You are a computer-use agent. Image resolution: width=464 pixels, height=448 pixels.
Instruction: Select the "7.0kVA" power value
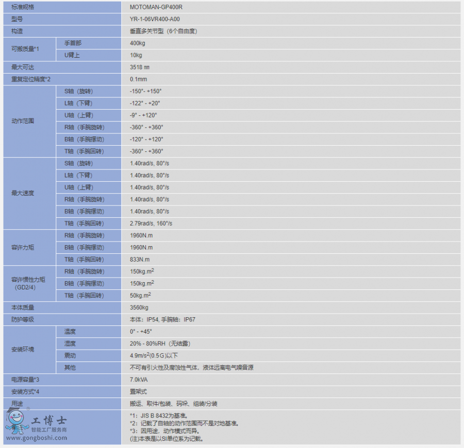pos(139,380)
